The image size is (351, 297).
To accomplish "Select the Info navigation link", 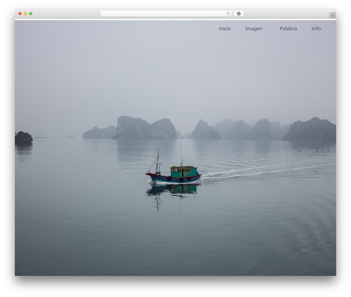I will (x=316, y=28).
